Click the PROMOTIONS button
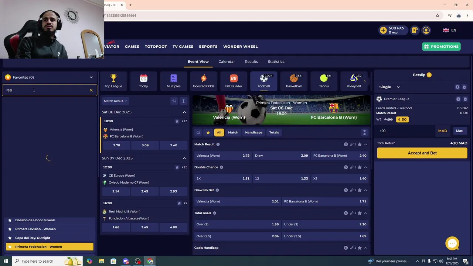 click(441, 47)
